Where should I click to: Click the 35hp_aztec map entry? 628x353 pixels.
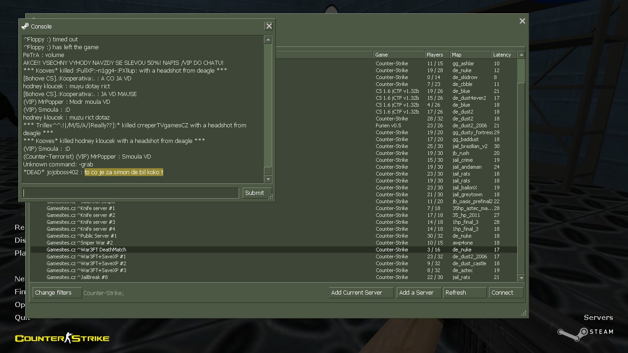coord(473,208)
